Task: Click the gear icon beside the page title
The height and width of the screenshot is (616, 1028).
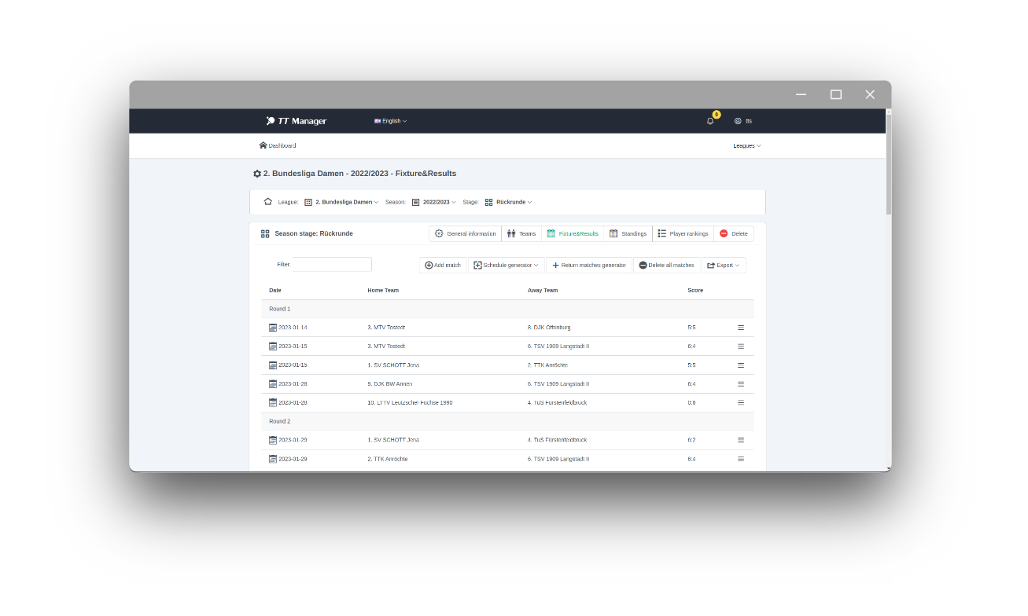Action: (x=257, y=174)
